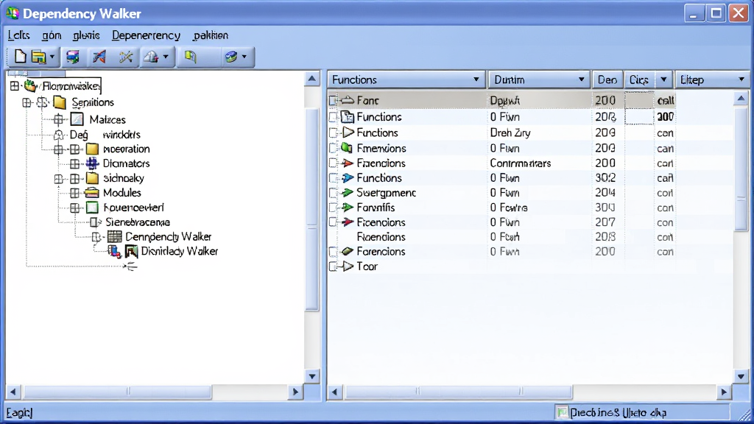The image size is (754, 424).
Task: Open the Eltep column dropdown
Action: pyautogui.click(x=741, y=79)
